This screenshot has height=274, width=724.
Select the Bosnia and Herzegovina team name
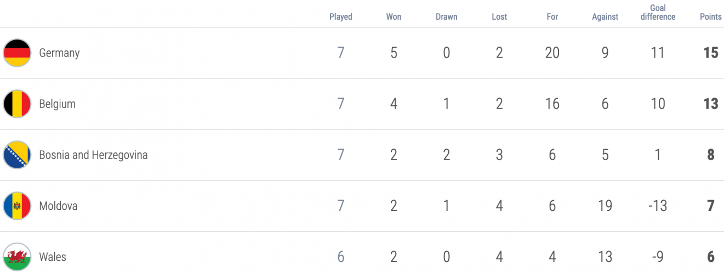93,155
